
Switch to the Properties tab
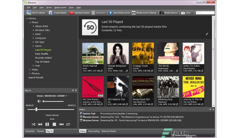click(x=30, y=131)
